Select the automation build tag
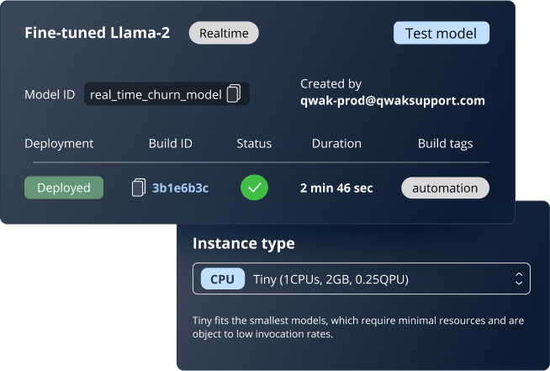The image size is (550, 371). (x=445, y=188)
